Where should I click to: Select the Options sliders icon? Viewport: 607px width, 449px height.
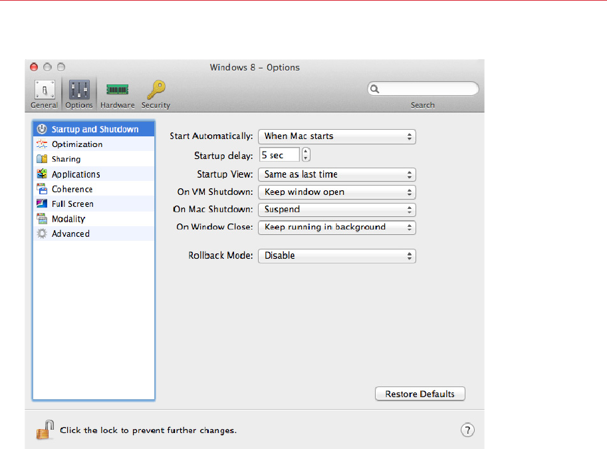79,90
